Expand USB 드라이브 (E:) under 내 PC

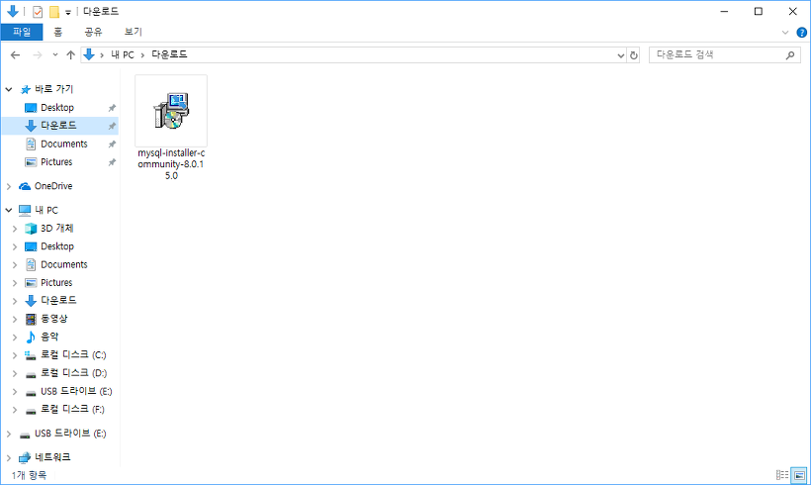(x=15, y=391)
